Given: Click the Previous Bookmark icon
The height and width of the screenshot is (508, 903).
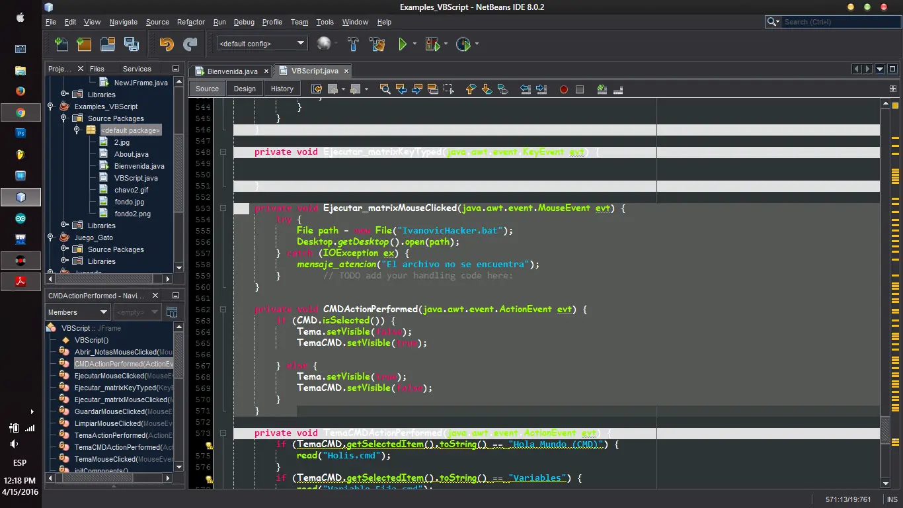Looking at the screenshot, I should tap(471, 89).
